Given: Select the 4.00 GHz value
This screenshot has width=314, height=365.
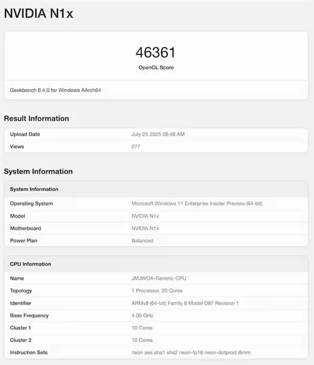Looking at the screenshot, I should 142,316.
